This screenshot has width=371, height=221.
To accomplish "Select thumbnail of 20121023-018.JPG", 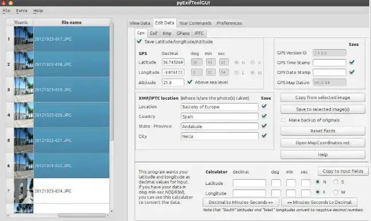I will (23, 64).
